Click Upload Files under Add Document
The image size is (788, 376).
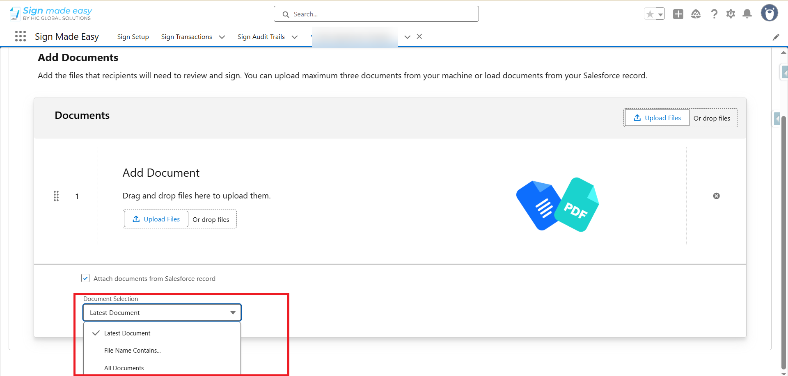click(x=156, y=219)
